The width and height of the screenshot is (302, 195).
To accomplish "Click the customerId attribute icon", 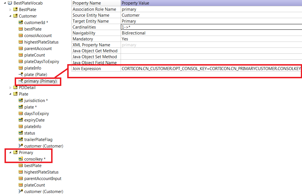I will (x=21, y=22).
